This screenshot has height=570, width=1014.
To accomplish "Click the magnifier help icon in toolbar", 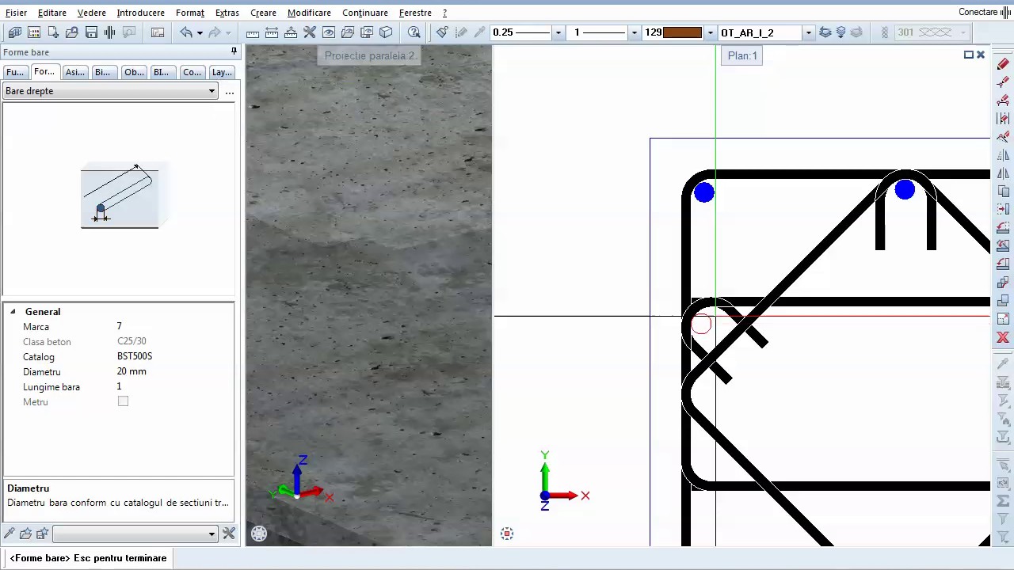I will click(414, 32).
